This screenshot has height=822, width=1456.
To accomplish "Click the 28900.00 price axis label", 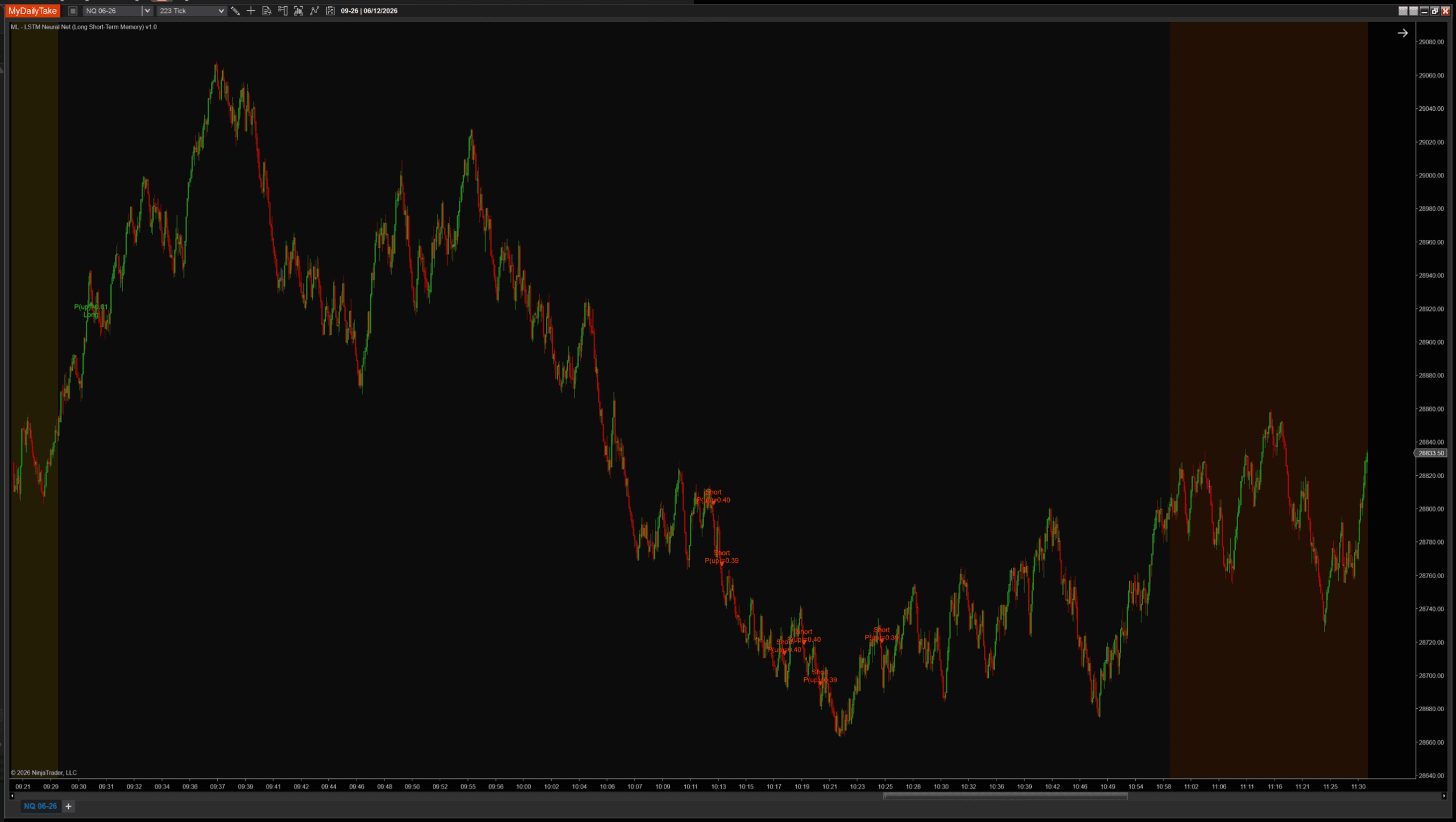I will (x=1431, y=342).
